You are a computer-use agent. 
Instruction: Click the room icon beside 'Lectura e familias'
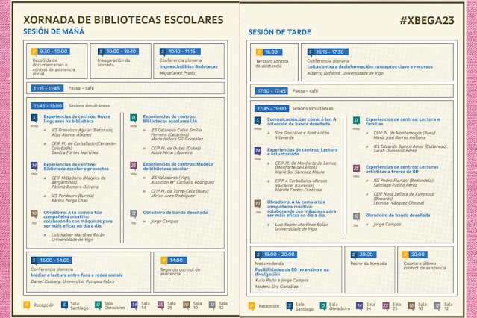(x=356, y=121)
